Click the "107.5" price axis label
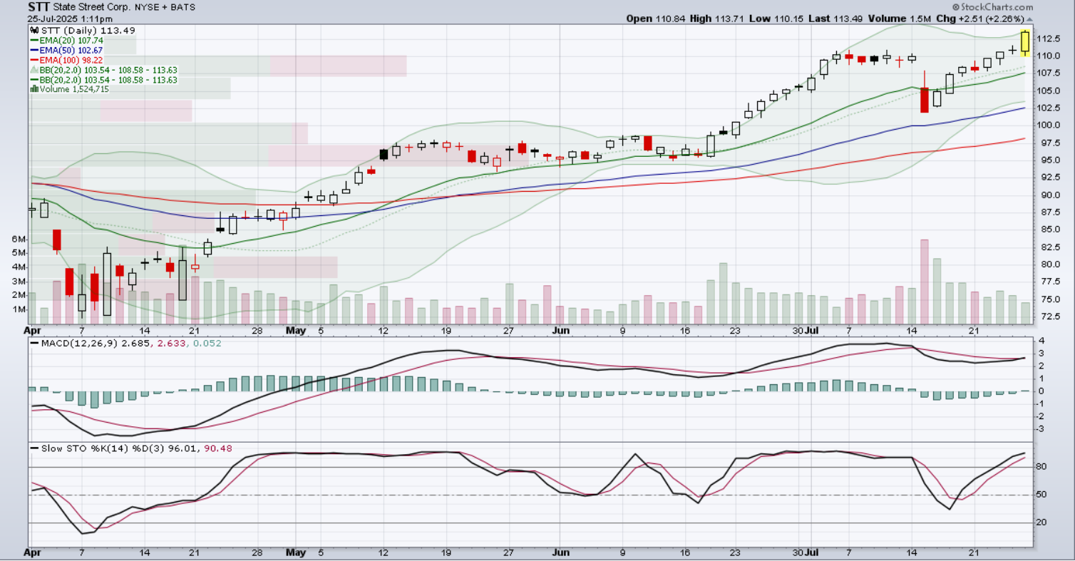 click(1049, 73)
